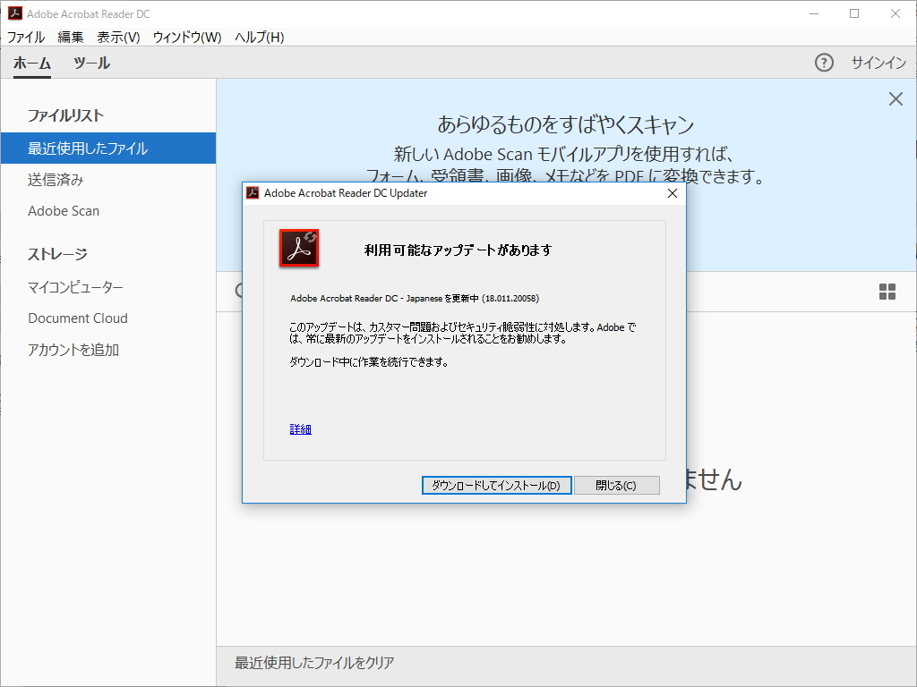
Task: Dismiss the Adobe Scan banner
Action: coord(896,98)
